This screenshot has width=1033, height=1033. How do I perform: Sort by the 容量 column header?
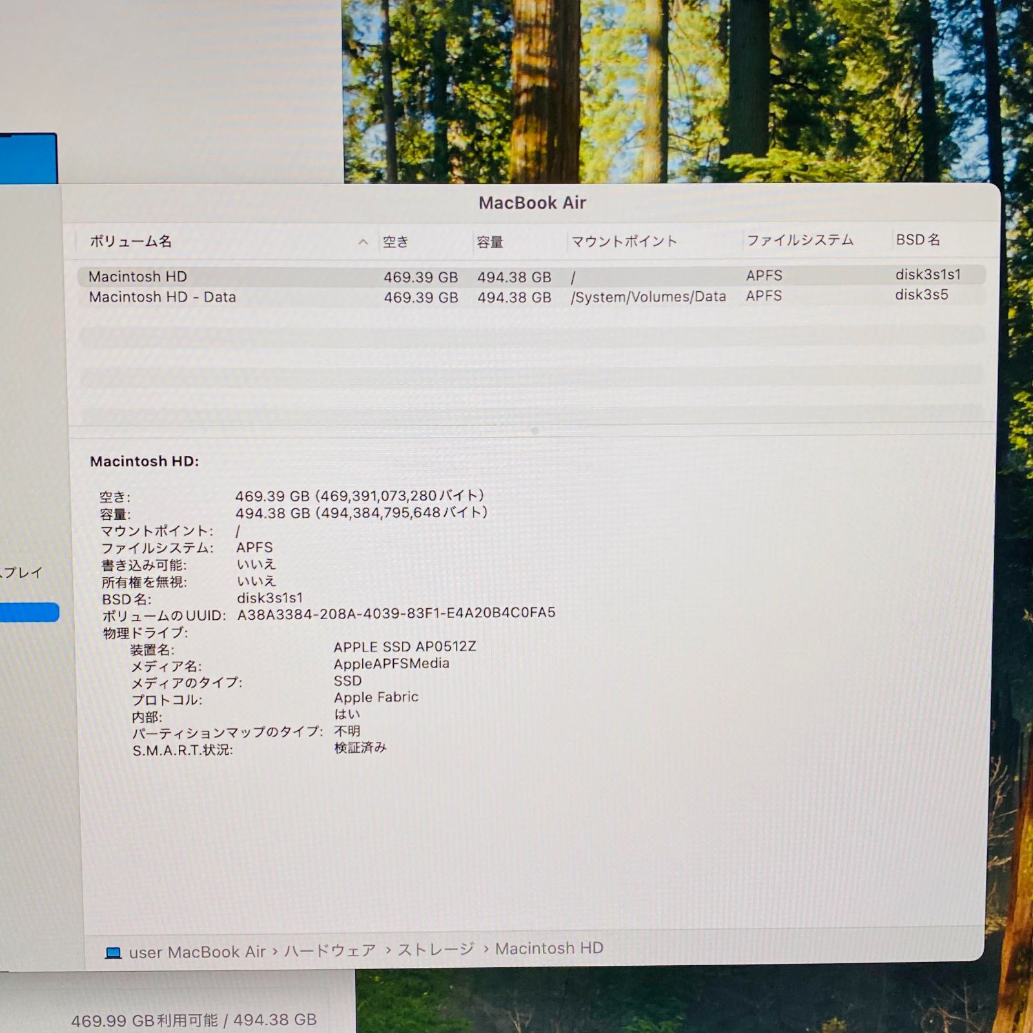pos(490,242)
